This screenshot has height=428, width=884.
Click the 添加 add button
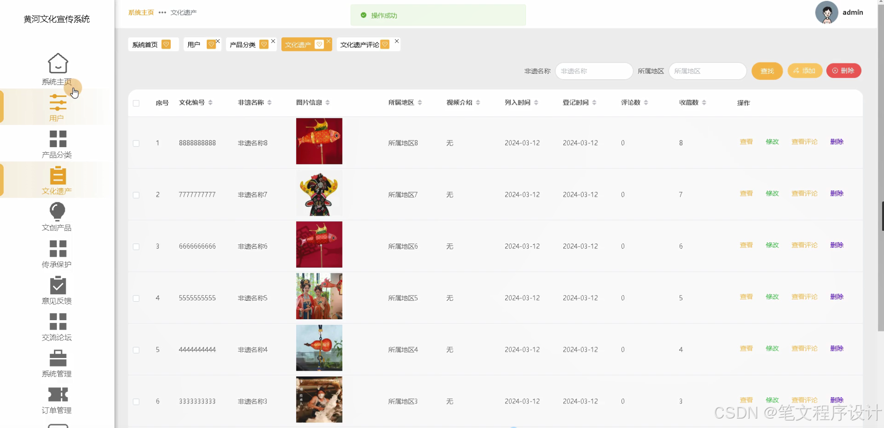point(805,71)
